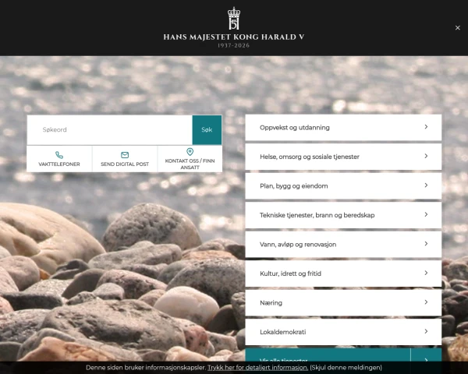Screen dimensions: 468x374
Task: Open Oppvekst og utdanning menu
Action: tap(343, 127)
